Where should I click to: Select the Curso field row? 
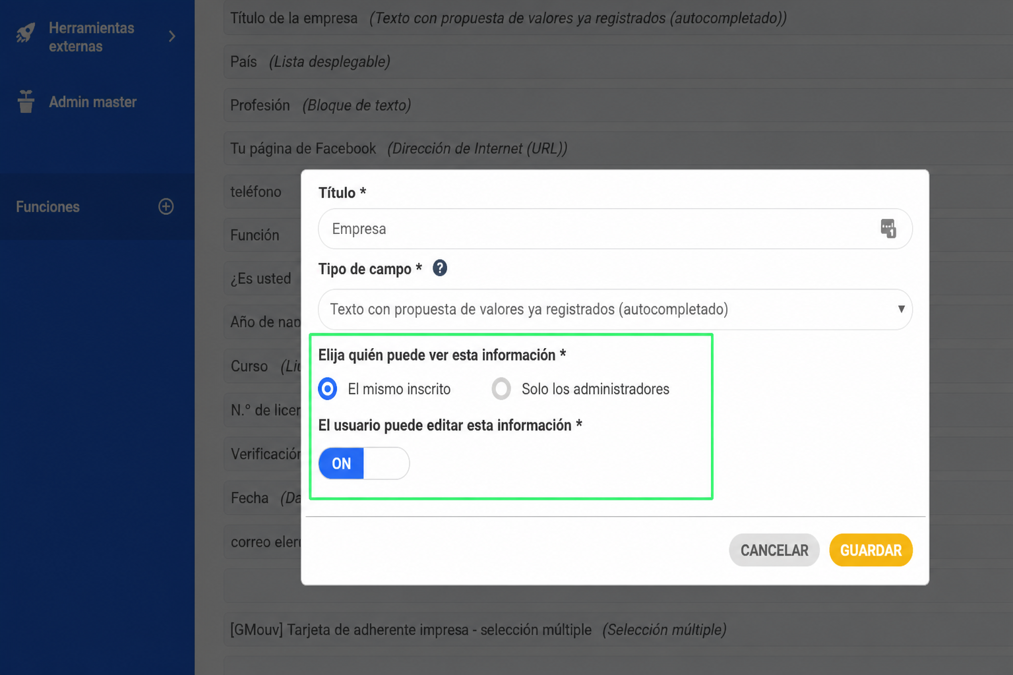tap(262, 367)
